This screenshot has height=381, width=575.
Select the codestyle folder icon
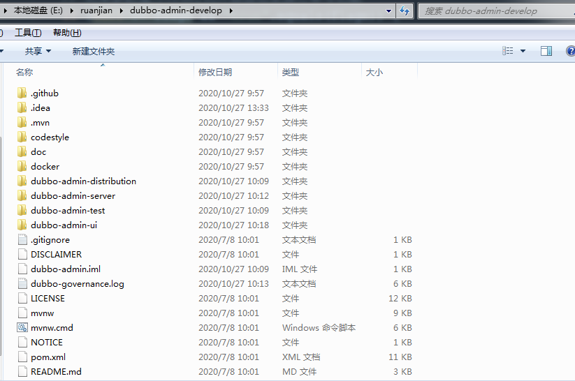(x=22, y=137)
